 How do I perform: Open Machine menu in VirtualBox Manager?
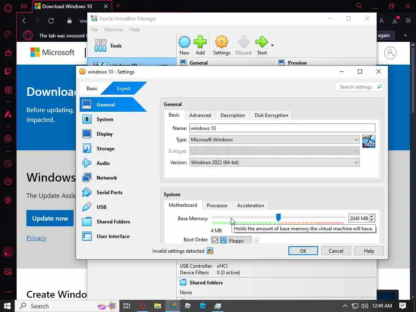click(x=114, y=29)
